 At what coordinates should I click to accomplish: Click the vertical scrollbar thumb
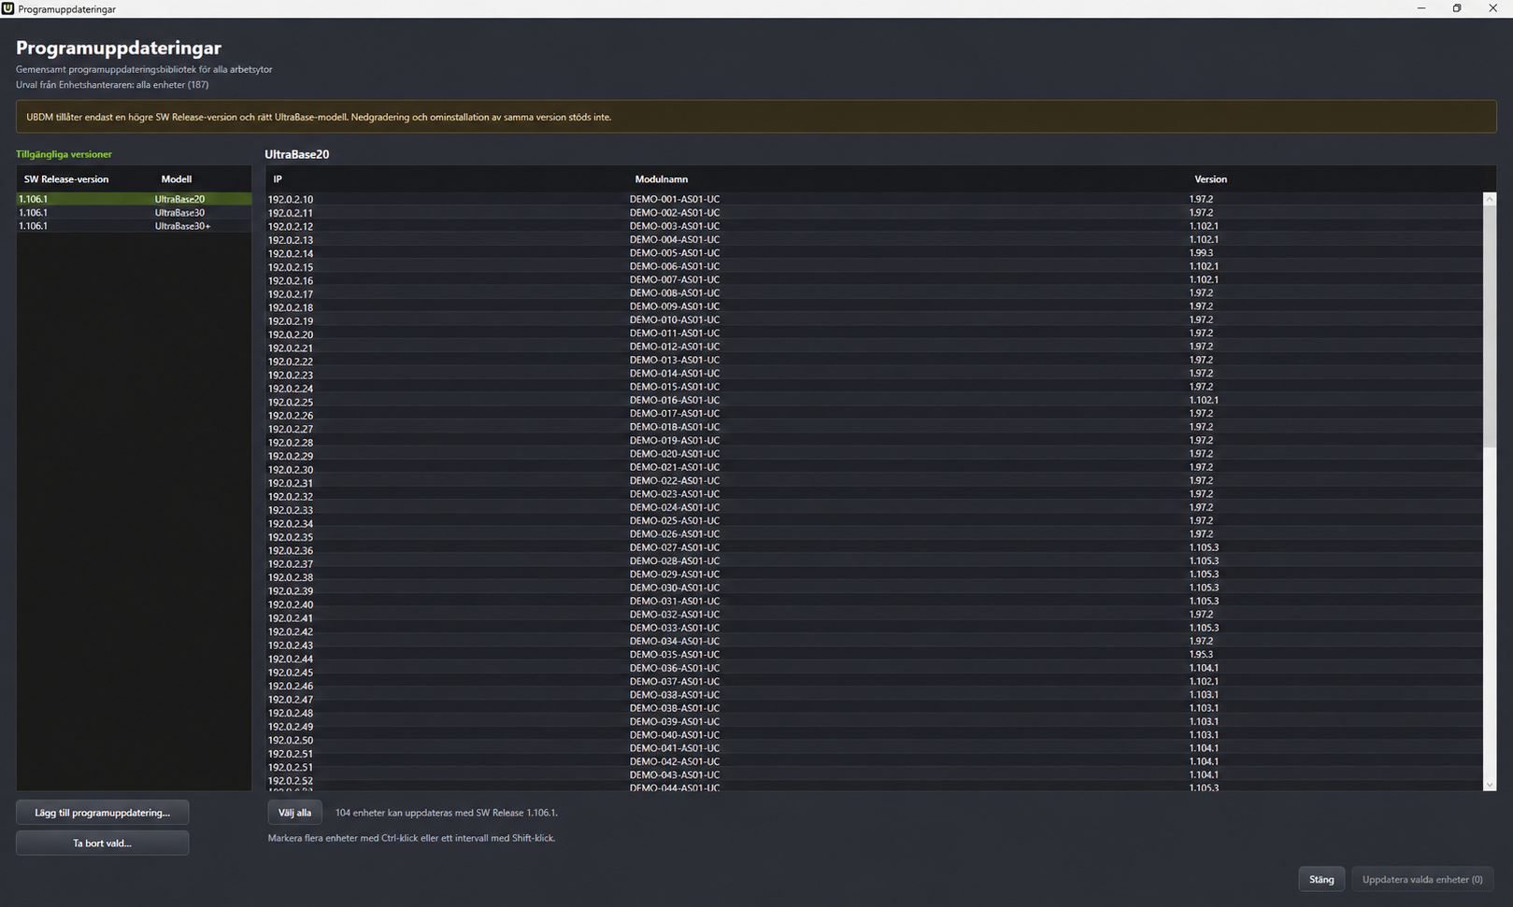[x=1490, y=326]
